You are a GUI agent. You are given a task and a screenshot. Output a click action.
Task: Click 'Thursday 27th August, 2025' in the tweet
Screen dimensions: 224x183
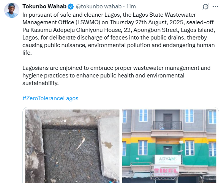(x=147, y=22)
